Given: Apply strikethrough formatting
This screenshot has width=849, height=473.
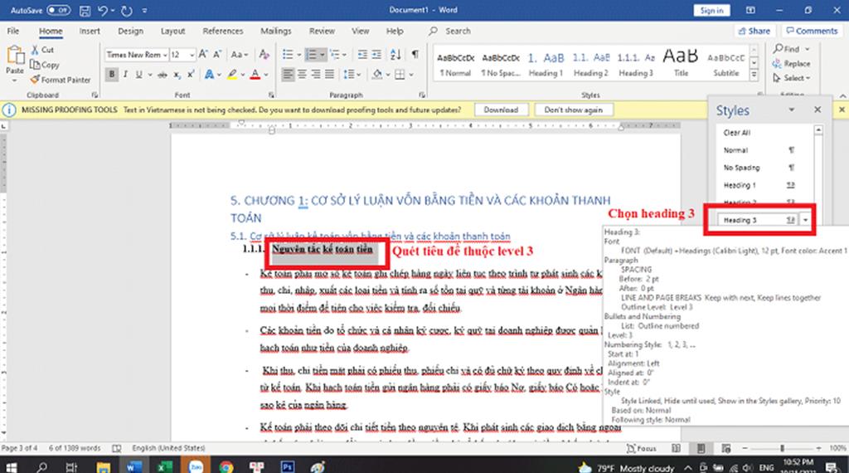Looking at the screenshot, I should tap(162, 75).
